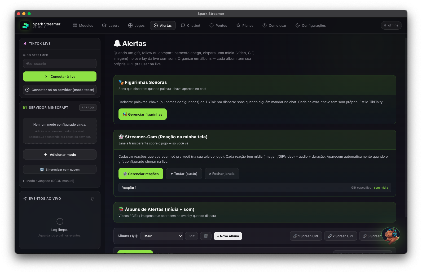Click the sync icon in Sincronizar button
The width and height of the screenshot is (422, 273).
point(42,170)
